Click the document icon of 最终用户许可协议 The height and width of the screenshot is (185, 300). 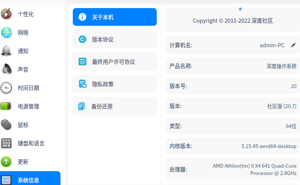82,62
